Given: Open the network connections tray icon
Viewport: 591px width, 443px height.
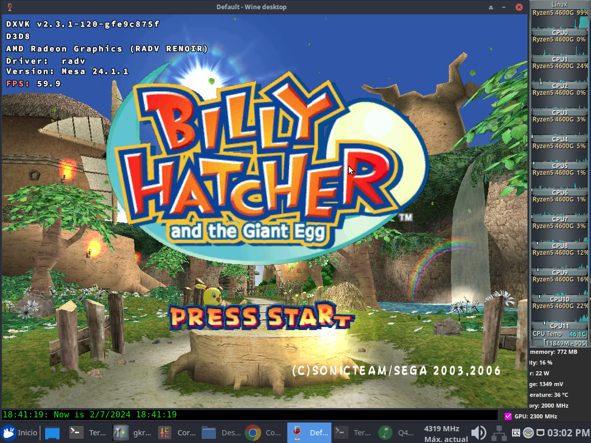Looking at the screenshot, I should coord(497,433).
